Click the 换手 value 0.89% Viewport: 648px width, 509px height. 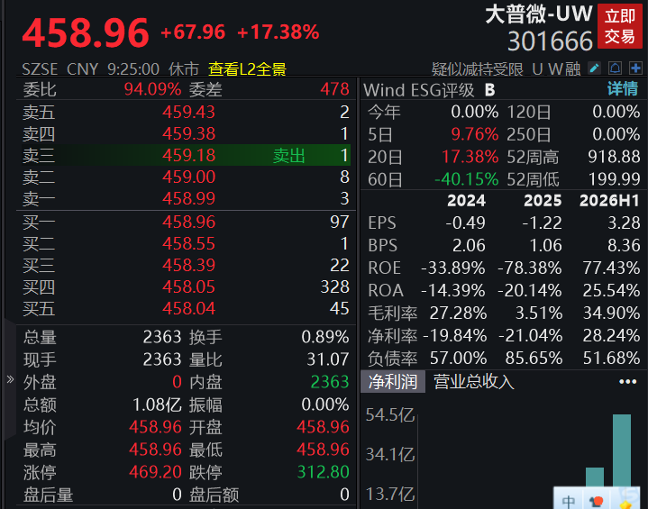point(325,337)
